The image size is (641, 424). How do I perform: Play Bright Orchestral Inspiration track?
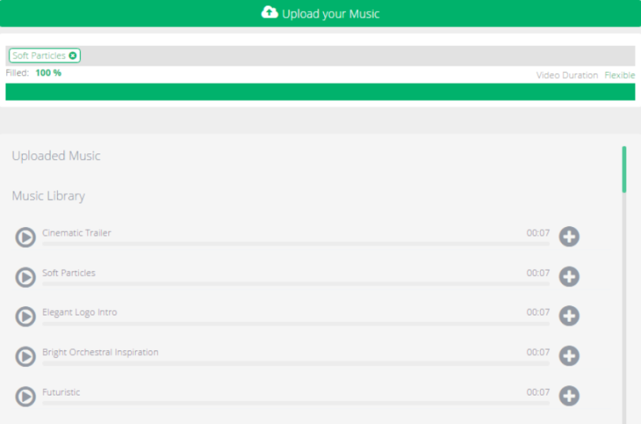pos(25,356)
